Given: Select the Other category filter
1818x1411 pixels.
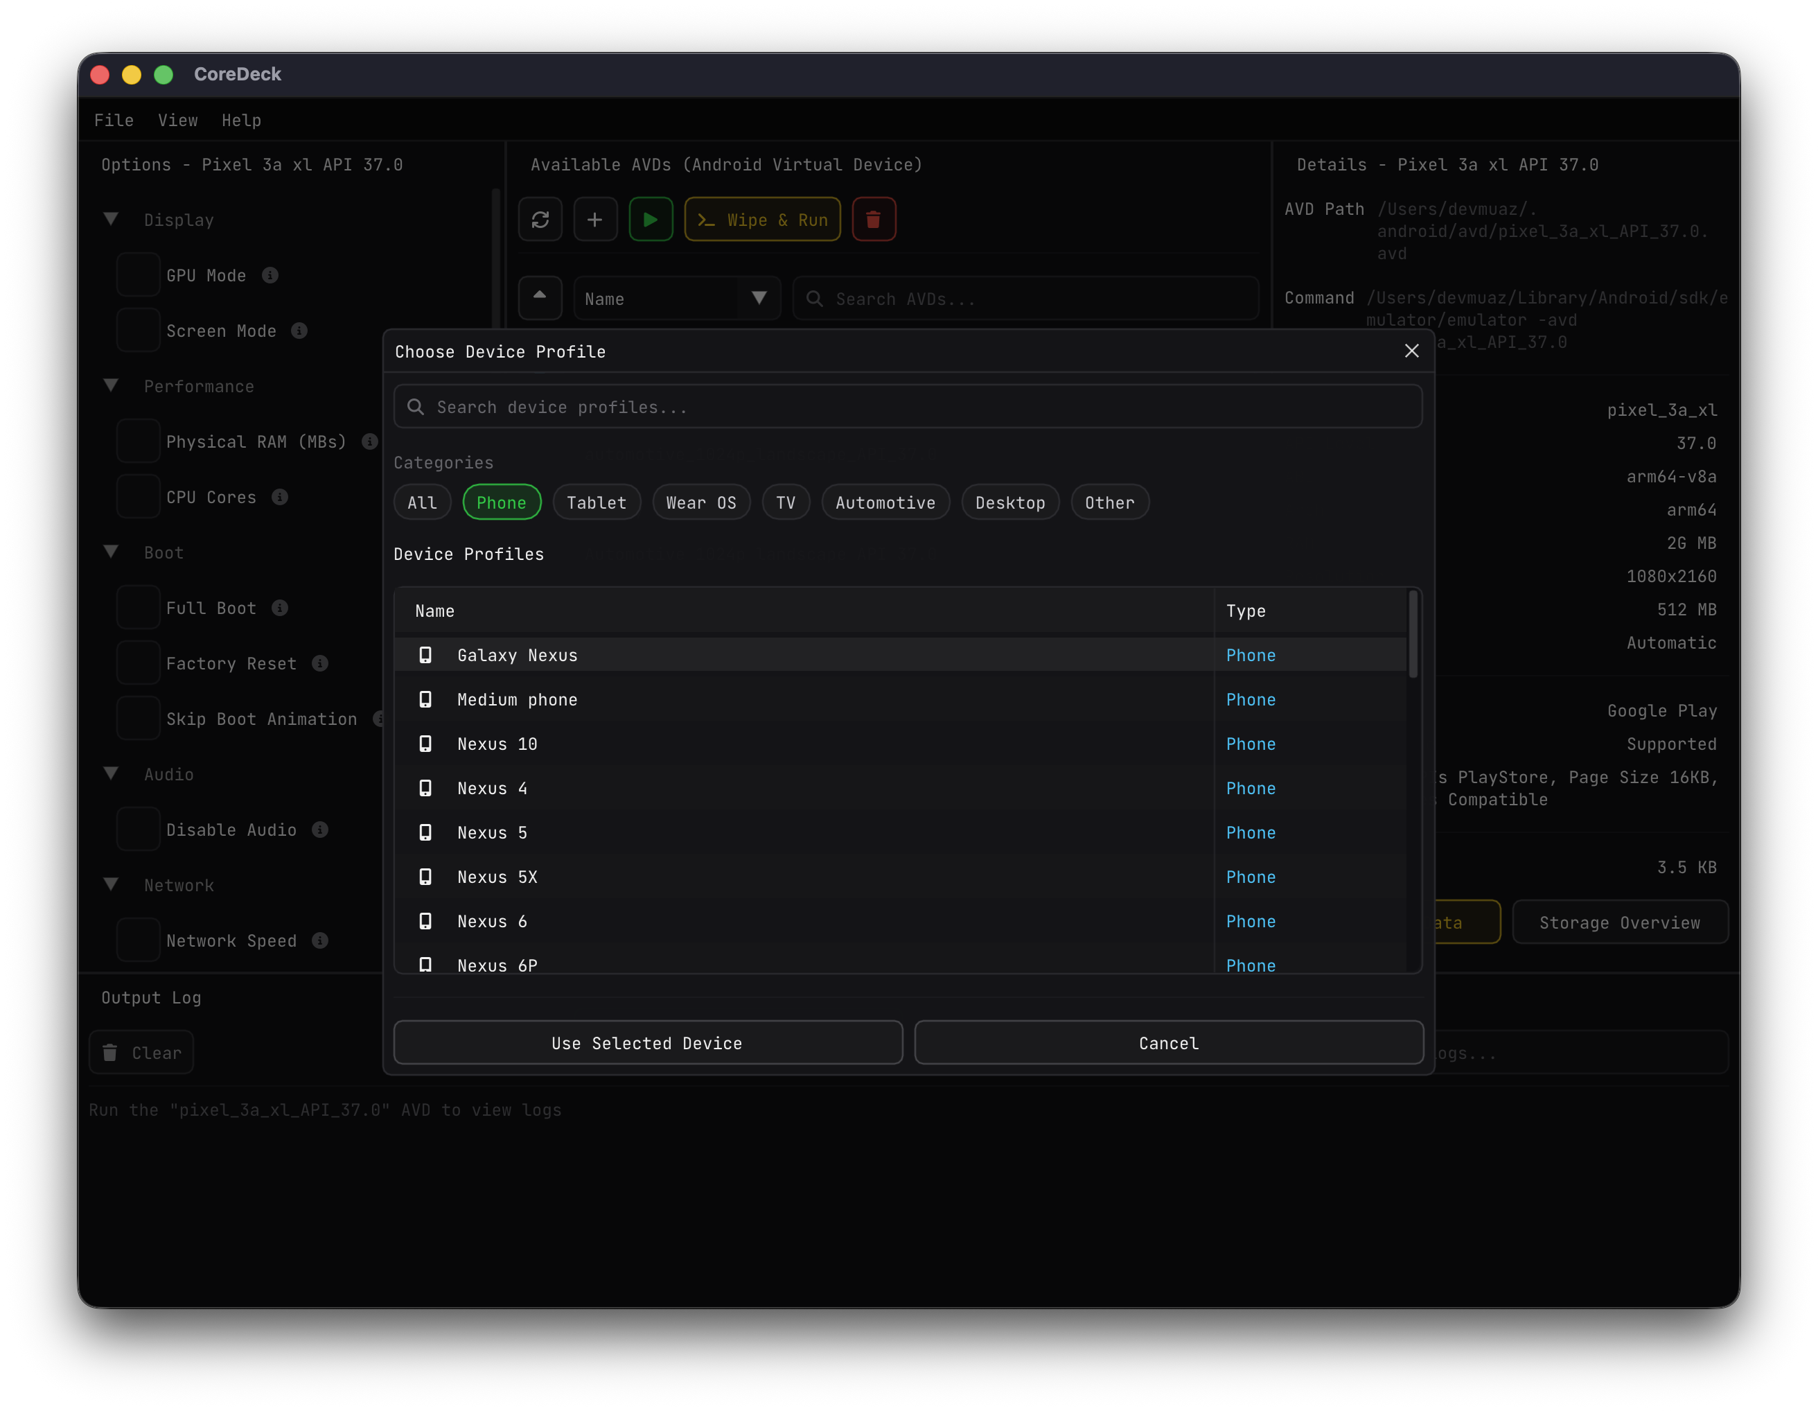Looking at the screenshot, I should (1110, 502).
